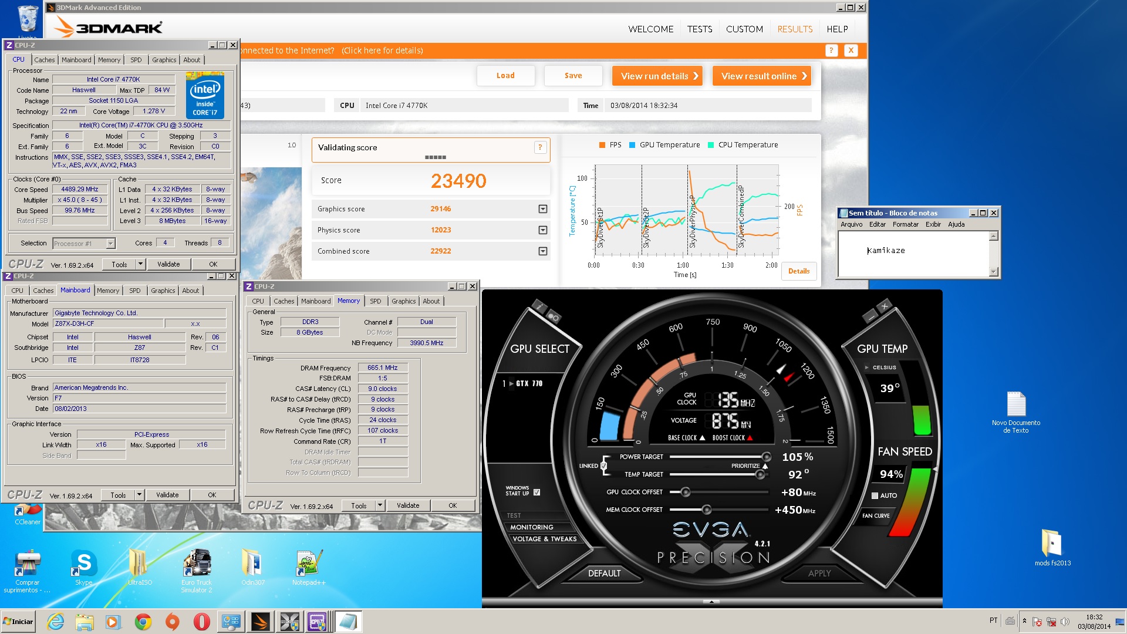This screenshot has height=634, width=1127.
Task: Open Origin from the taskbar
Action: [x=172, y=622]
